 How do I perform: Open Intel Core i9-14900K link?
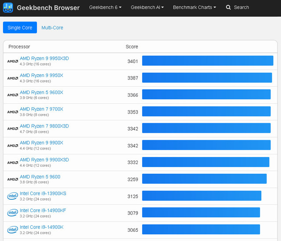tap(42, 227)
